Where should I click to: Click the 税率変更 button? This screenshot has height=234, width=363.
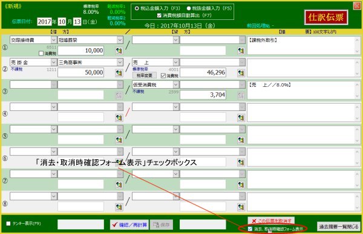tap(145, 75)
